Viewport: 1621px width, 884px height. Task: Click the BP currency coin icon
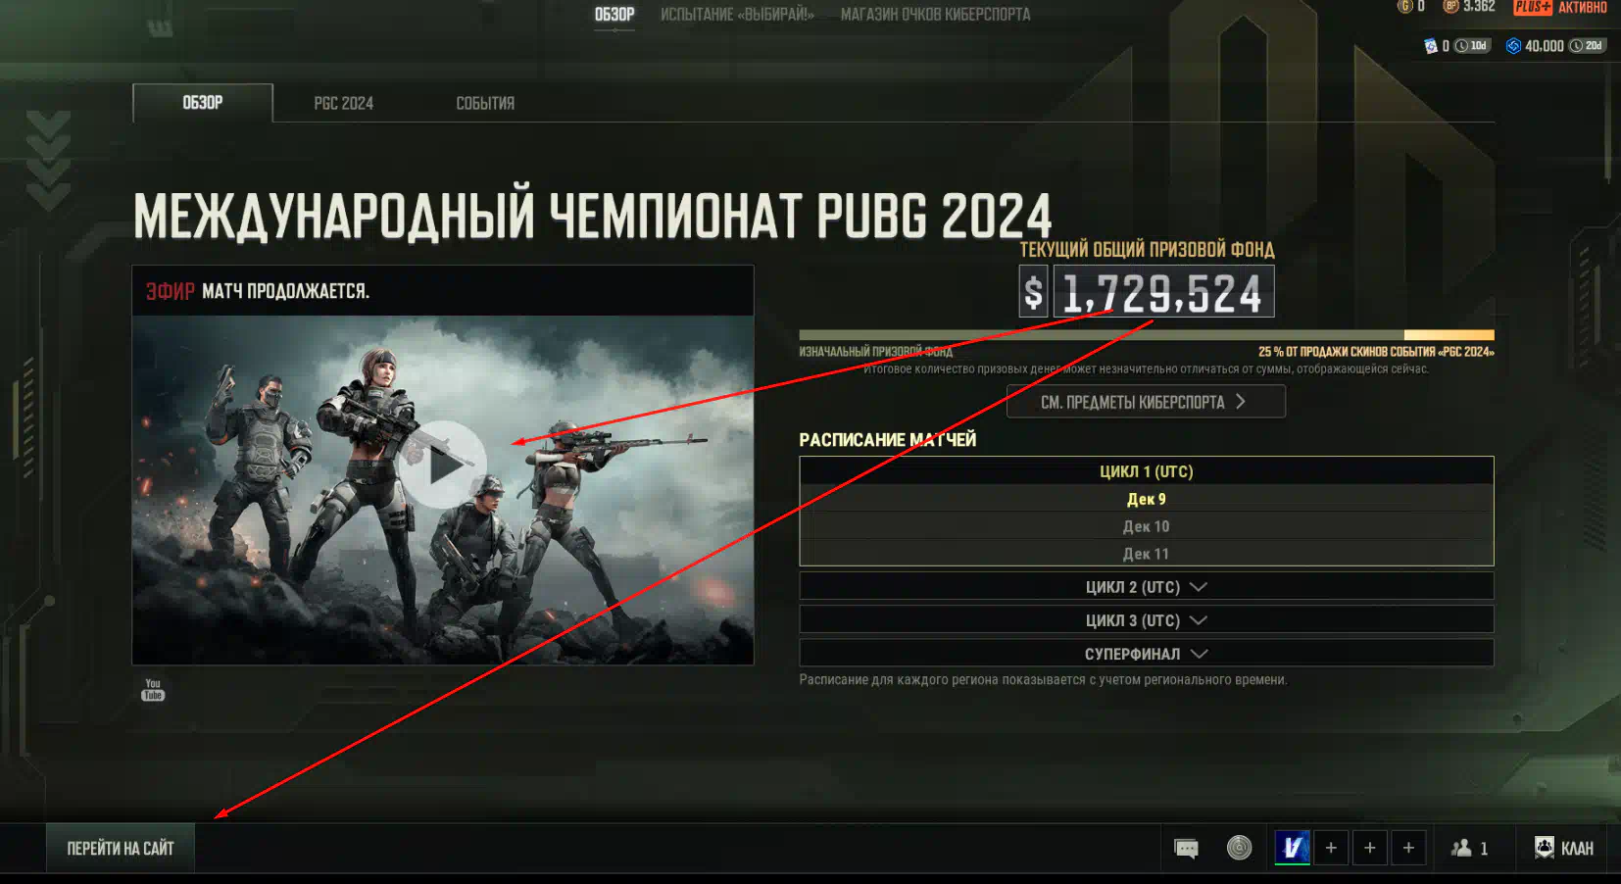pos(1451,6)
